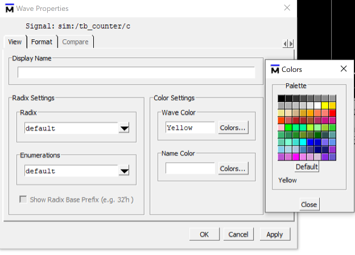Pick the pure blue swatch next to cyan
Screen dimensions: 355x255
(x=311, y=142)
